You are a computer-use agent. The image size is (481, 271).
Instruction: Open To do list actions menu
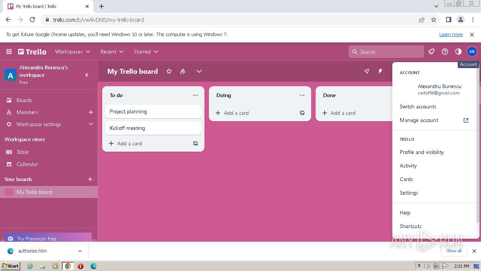click(x=195, y=95)
